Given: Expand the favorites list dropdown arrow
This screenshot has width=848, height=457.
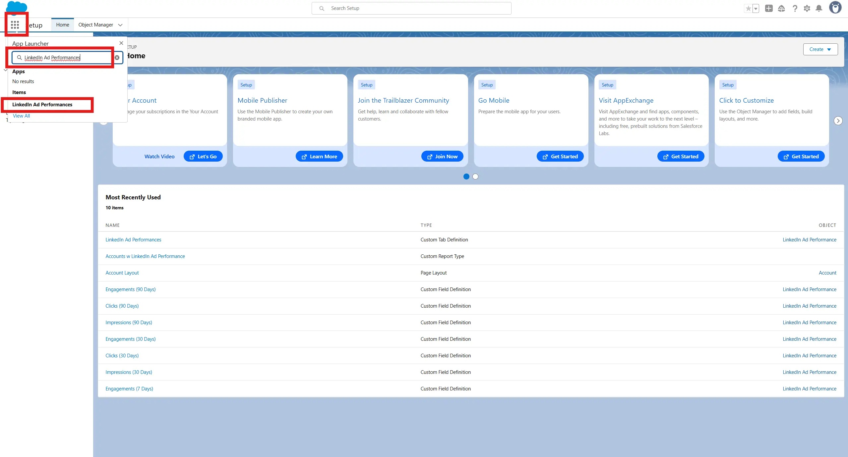Looking at the screenshot, I should [x=756, y=8].
